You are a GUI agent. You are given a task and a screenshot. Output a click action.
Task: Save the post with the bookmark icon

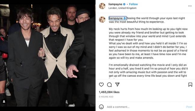[x=190, y=85]
